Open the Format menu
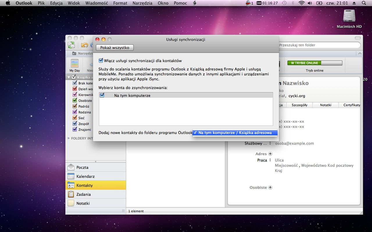372x232 pixels. pyautogui.click(x=120, y=3)
